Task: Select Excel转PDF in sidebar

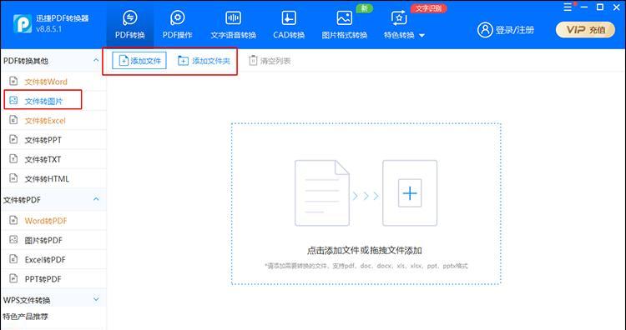Action: pos(53,259)
